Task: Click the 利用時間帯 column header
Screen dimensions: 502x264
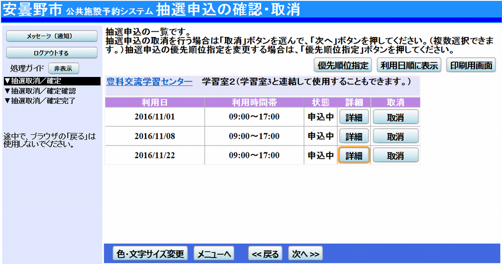Action: [x=254, y=102]
